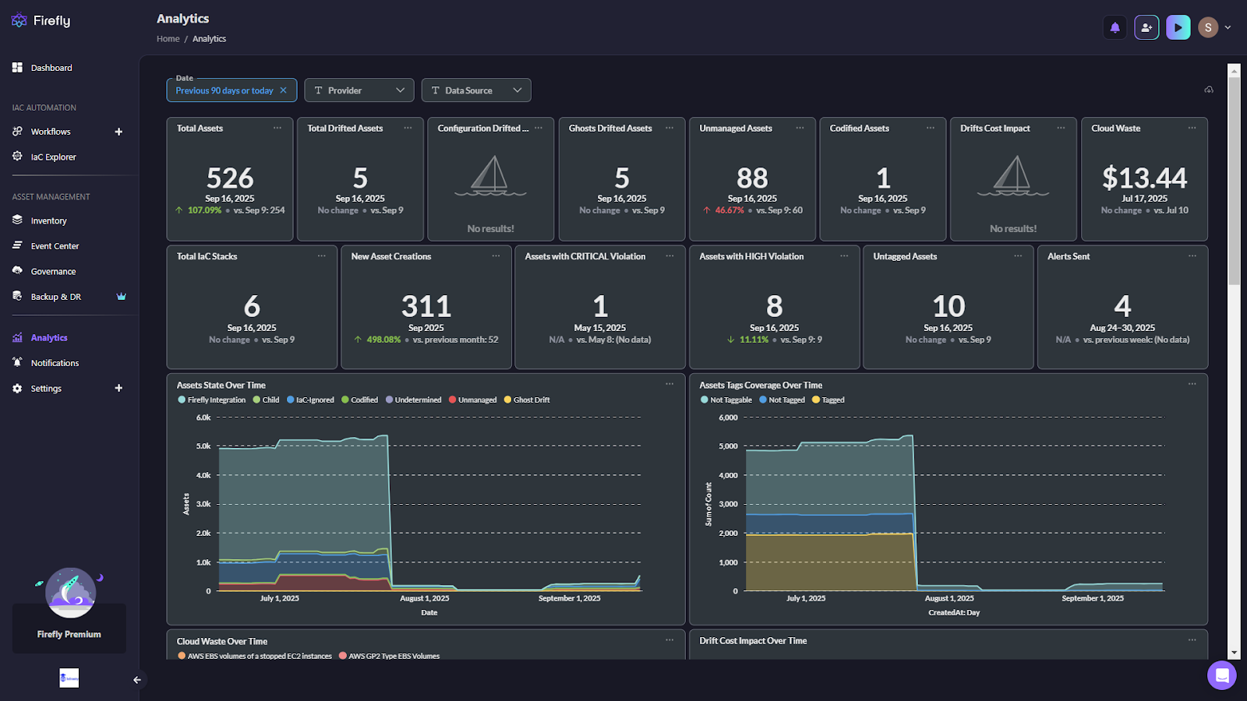Open Cloud Waste Over Time options menu
Screen dimensions: 1247x701
point(669,639)
